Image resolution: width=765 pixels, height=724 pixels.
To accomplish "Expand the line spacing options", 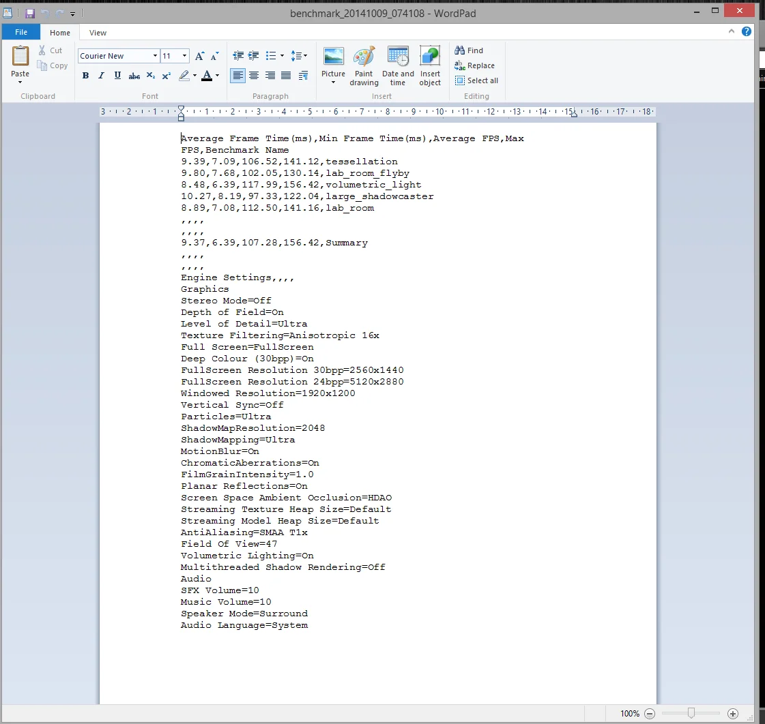I will coord(299,56).
